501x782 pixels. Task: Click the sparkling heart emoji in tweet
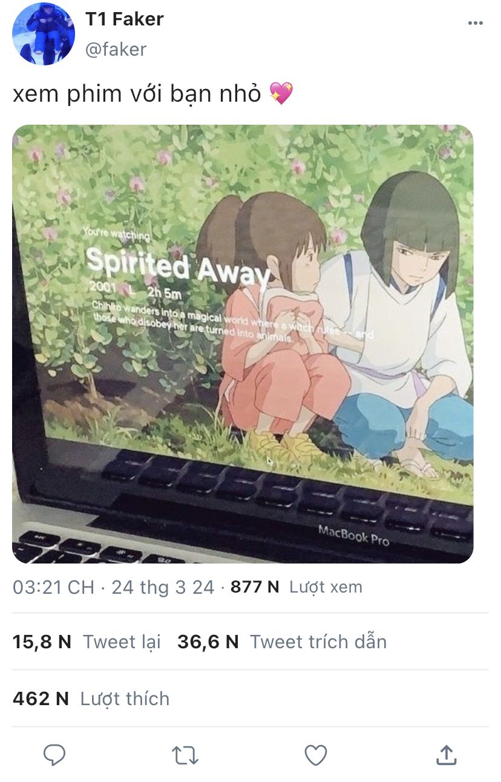[281, 94]
